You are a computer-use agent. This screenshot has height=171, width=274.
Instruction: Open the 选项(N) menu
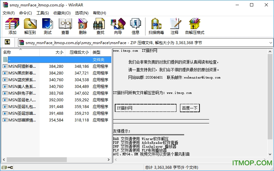click(82, 13)
